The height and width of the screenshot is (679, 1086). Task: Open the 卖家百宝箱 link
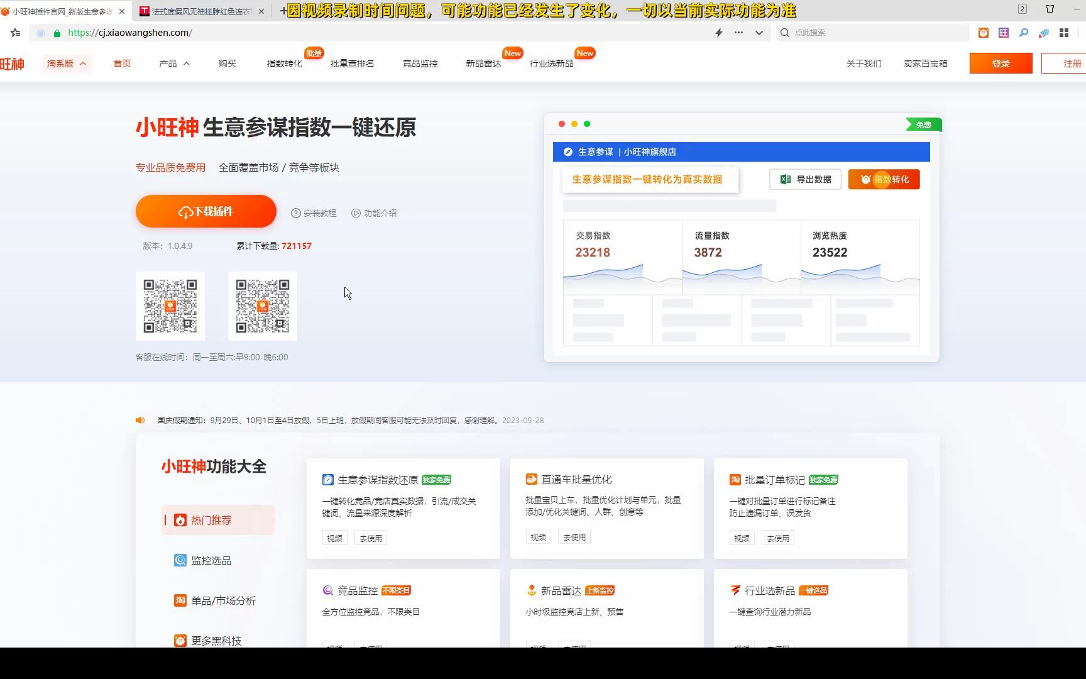(x=925, y=63)
